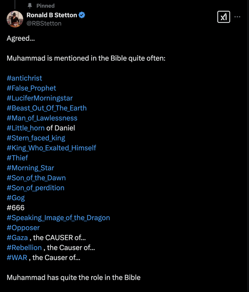249x292 pixels.
Task: Open Grok analysis for this post
Action: pos(224,17)
